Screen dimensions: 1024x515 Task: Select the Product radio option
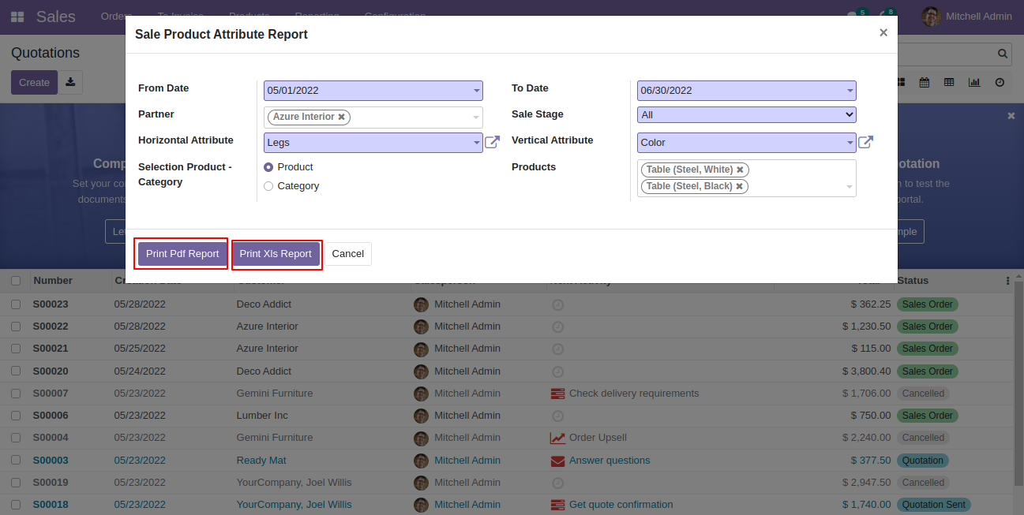pyautogui.click(x=268, y=167)
